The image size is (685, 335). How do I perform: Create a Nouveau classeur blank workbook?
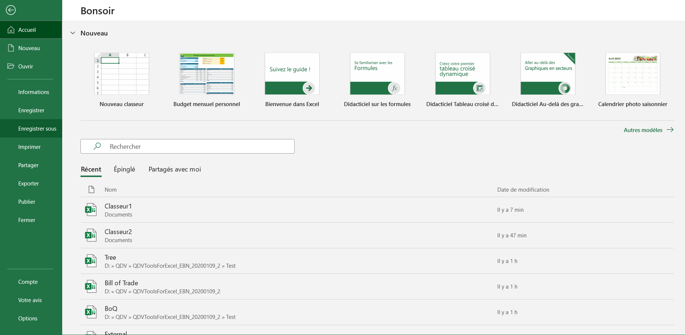121,80
